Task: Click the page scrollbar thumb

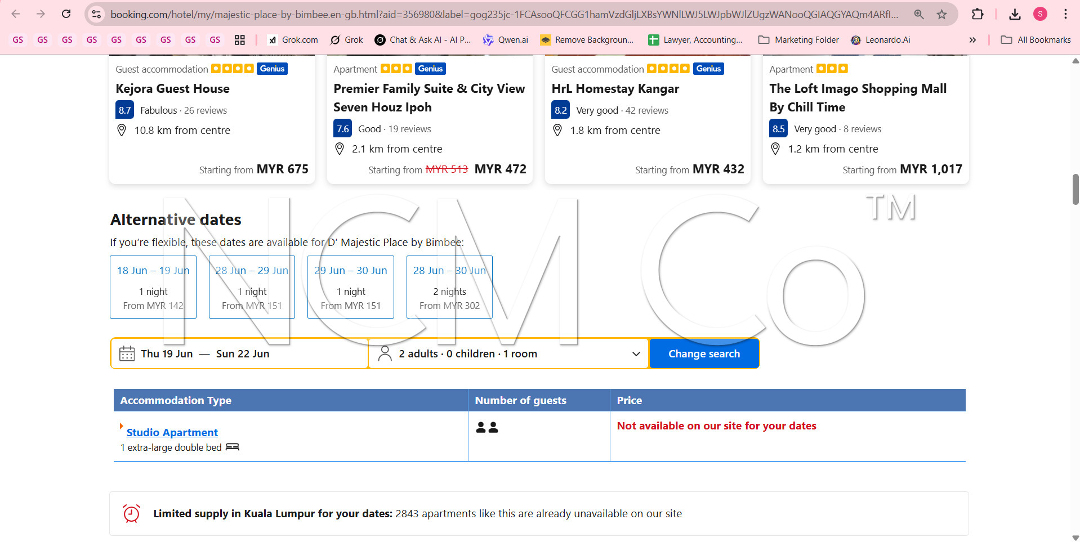Action: (1075, 189)
